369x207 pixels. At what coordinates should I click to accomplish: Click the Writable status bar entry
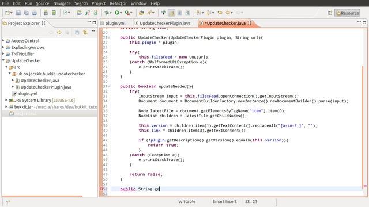coord(187,201)
